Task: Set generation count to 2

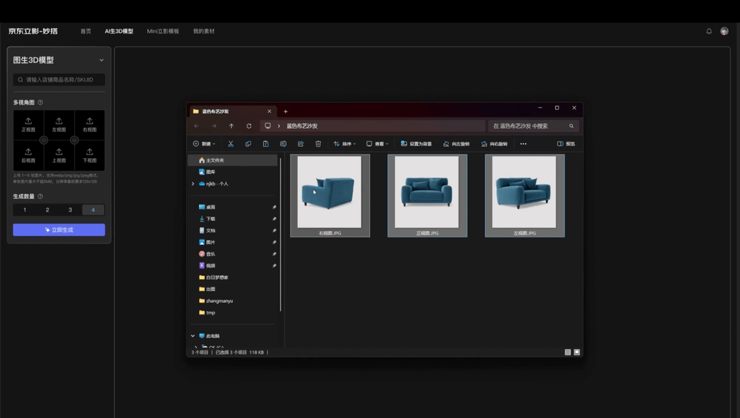Action: (47, 210)
